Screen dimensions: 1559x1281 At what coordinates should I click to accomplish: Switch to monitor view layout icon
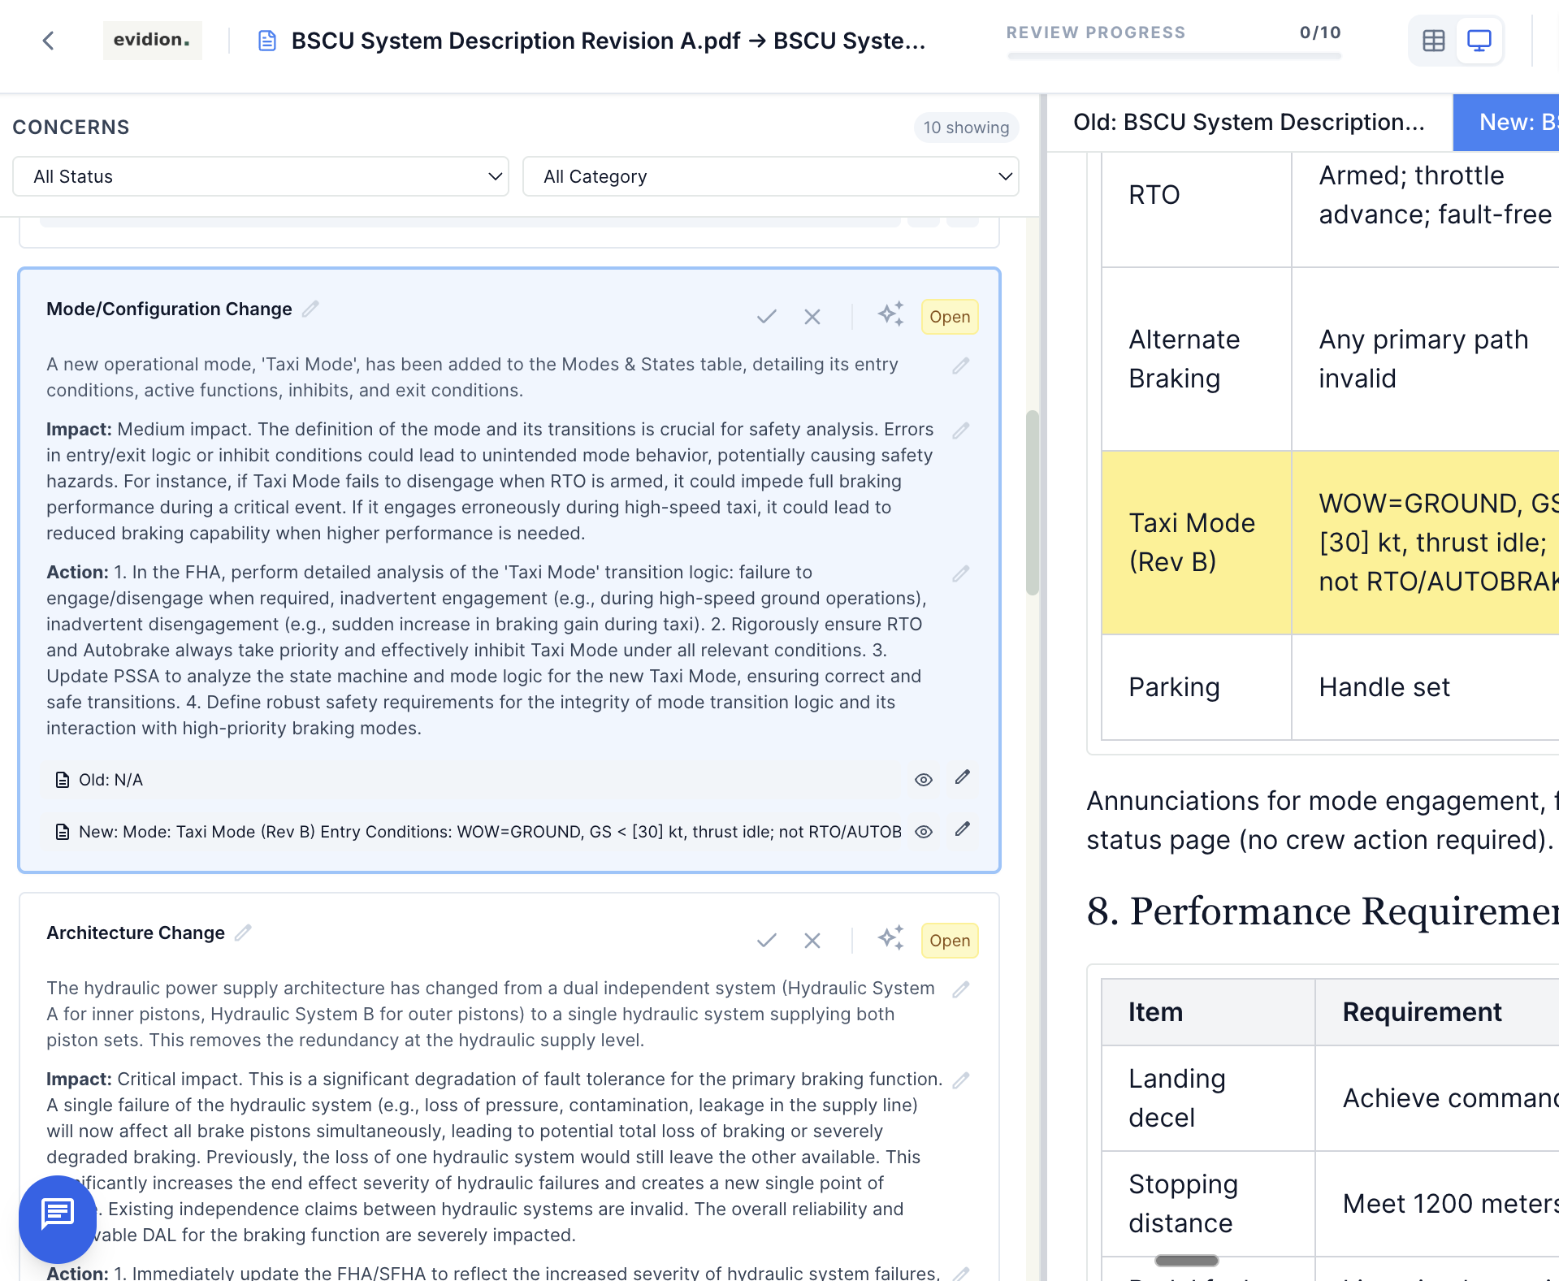[1479, 41]
